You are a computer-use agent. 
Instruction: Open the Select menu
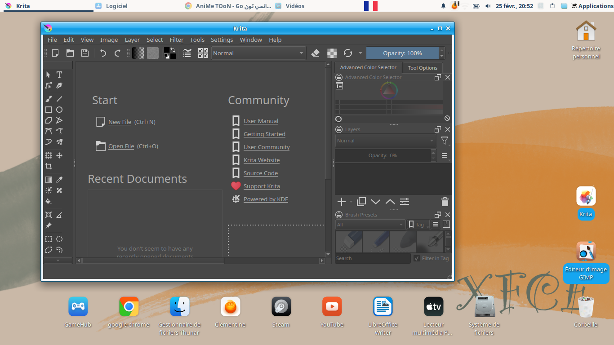(155, 40)
